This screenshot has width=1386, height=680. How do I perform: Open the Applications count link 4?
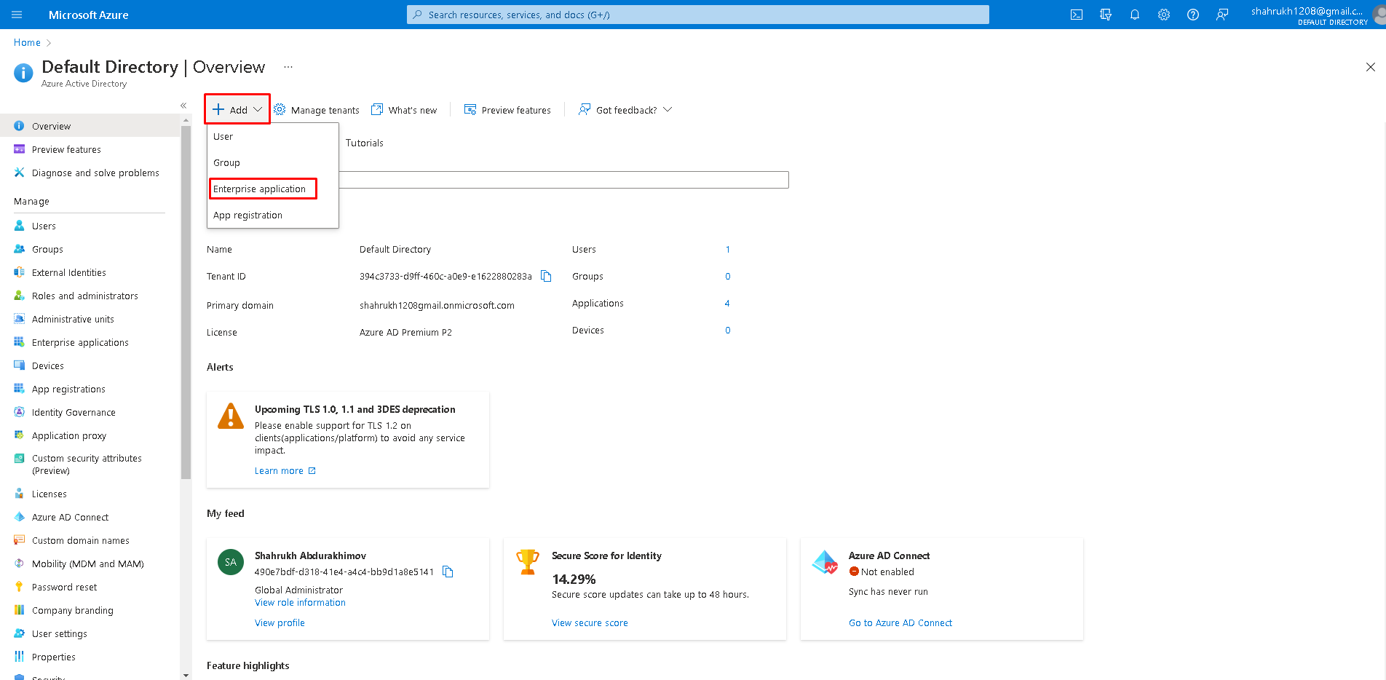727,303
